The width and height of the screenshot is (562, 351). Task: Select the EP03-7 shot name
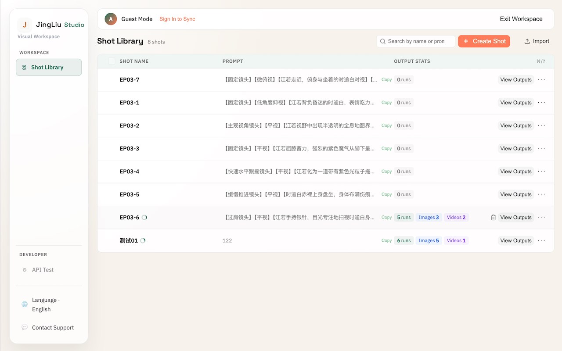tap(130, 79)
